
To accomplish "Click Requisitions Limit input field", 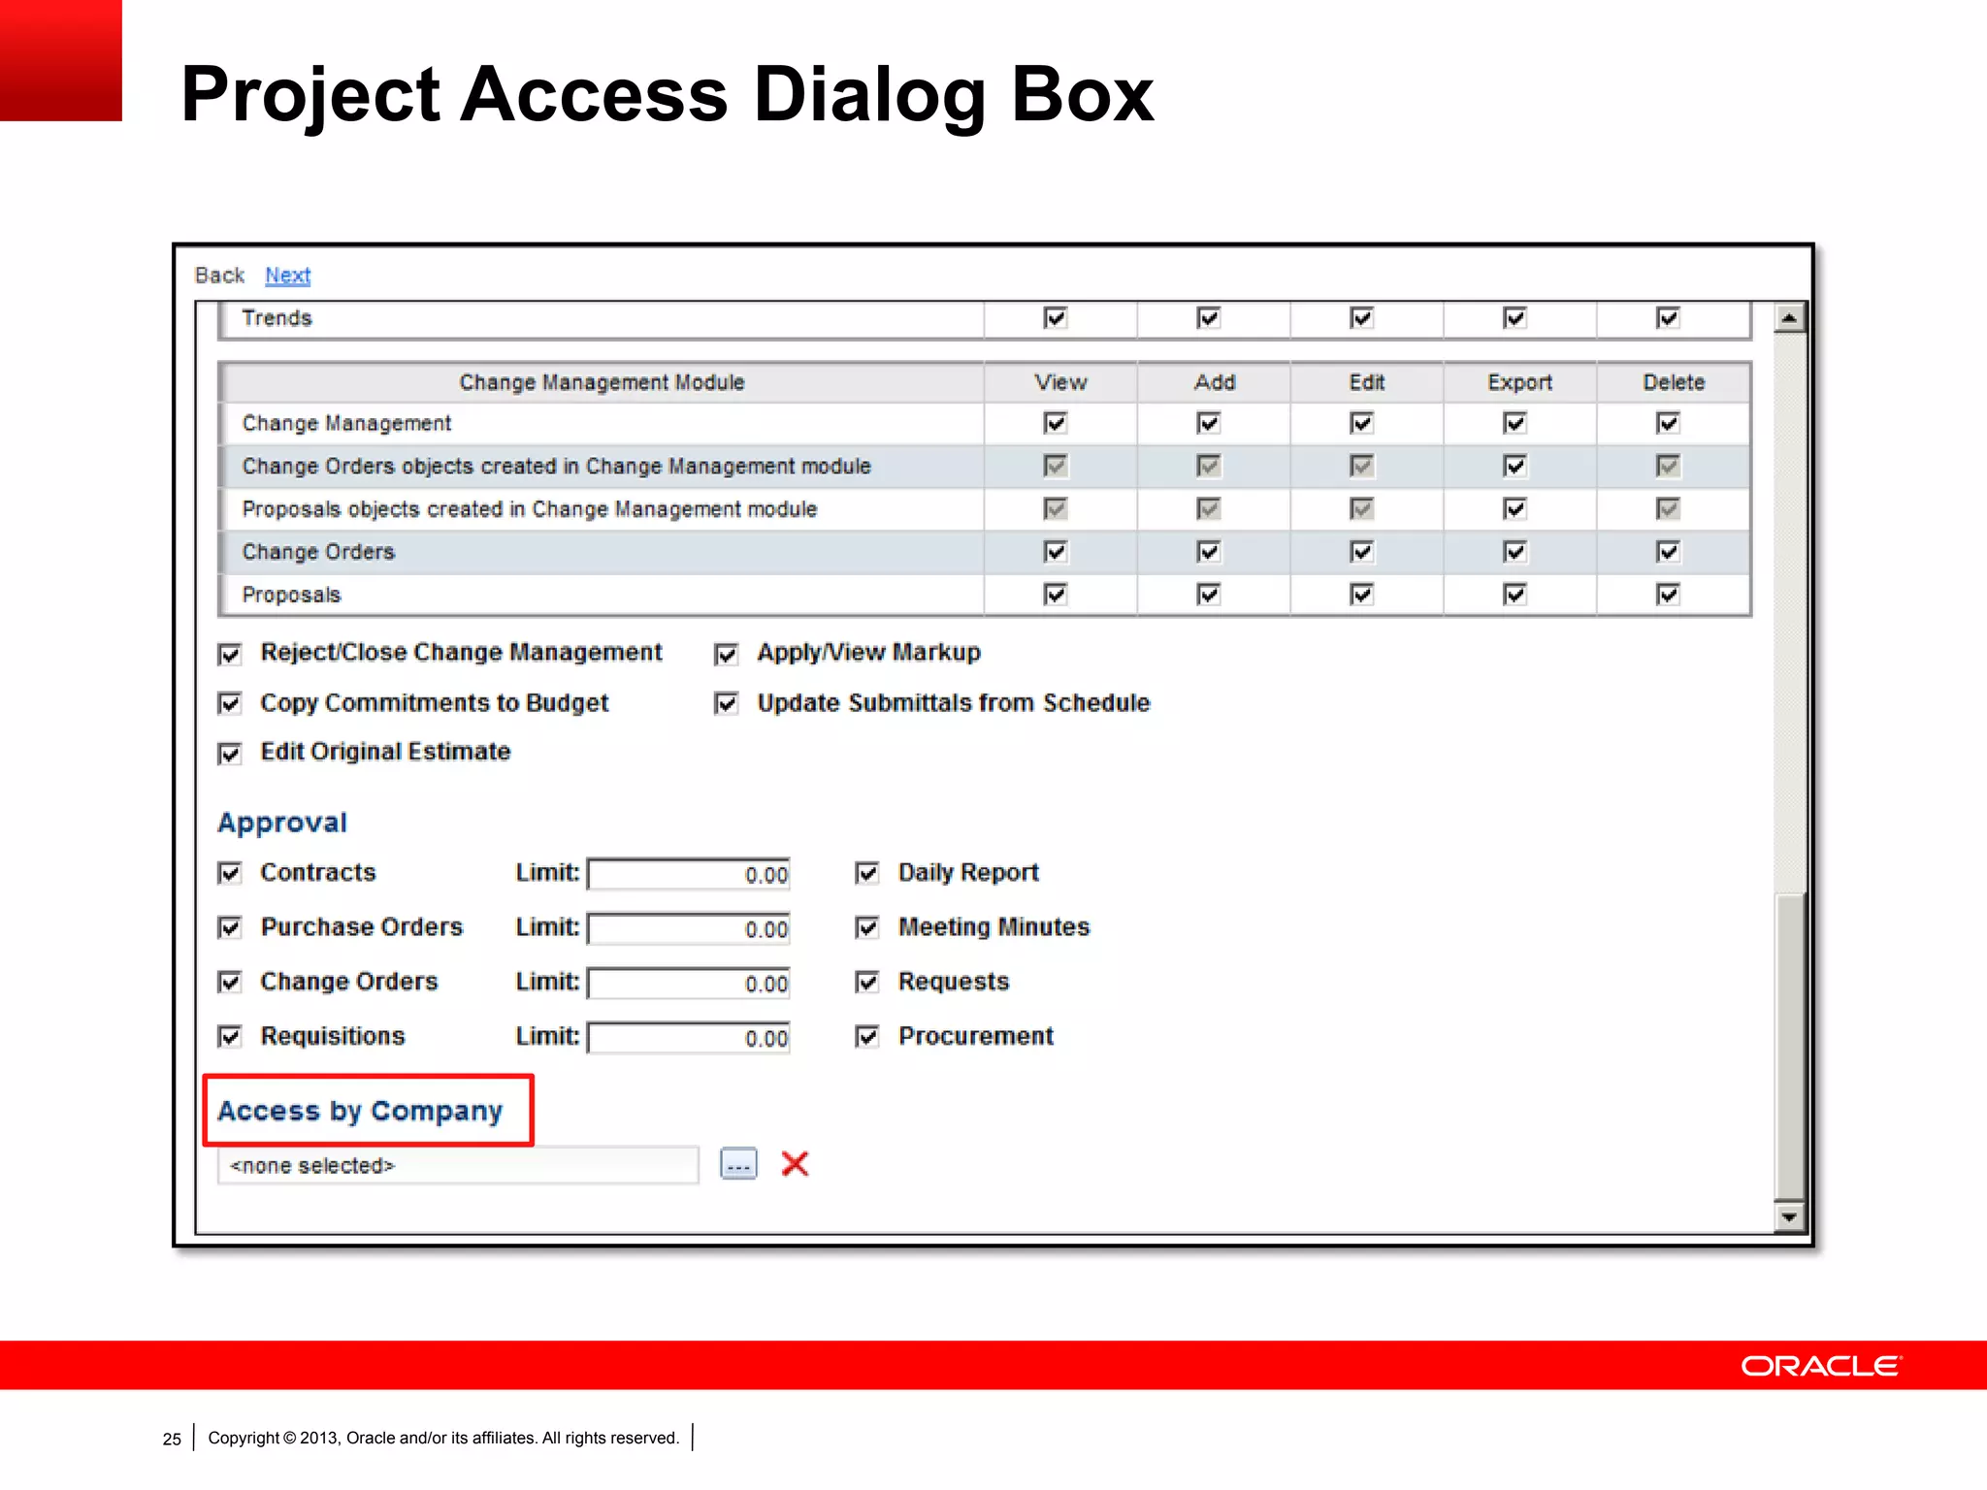I will tap(689, 1037).
